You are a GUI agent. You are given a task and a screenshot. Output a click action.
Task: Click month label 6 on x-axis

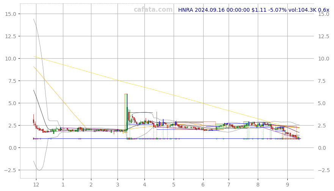(203, 185)
